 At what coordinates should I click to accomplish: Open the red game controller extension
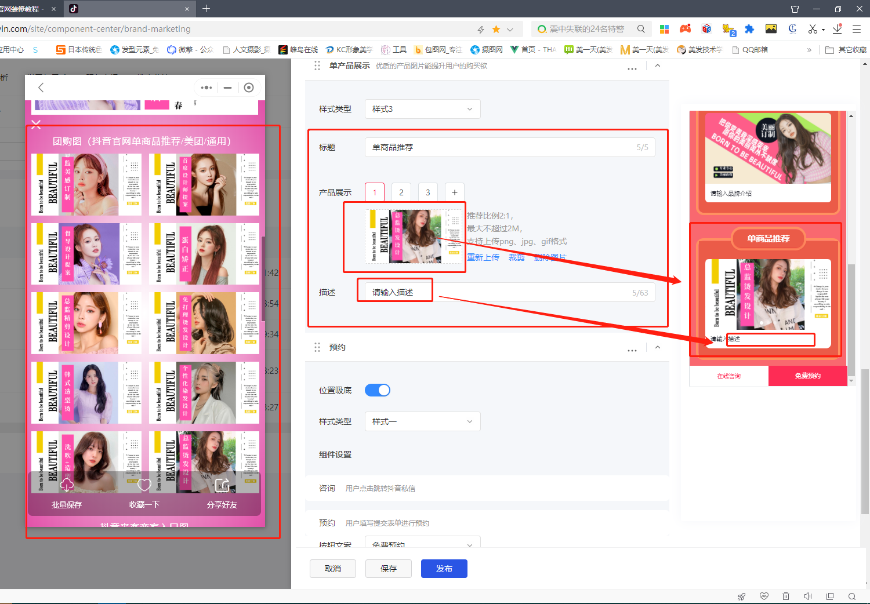(x=686, y=29)
